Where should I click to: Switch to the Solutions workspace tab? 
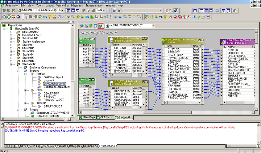click(x=105, y=117)
